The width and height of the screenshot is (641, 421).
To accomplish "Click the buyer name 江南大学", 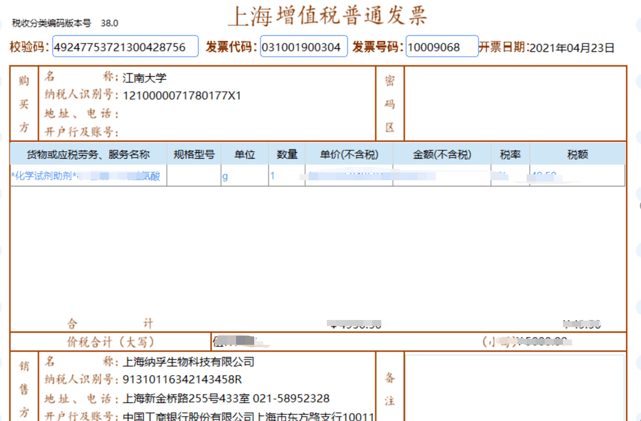I will coord(144,78).
